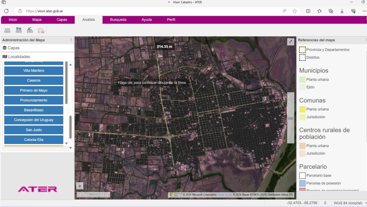
Task: Go to Primero de Mayo locality
Action: click(34, 90)
